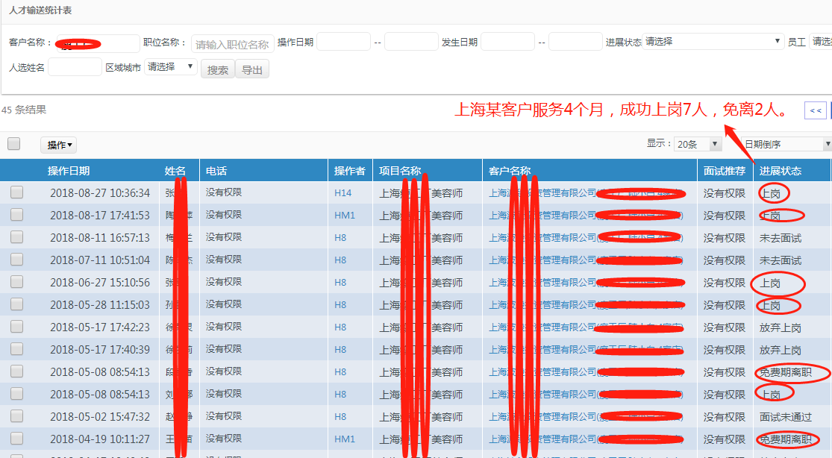Click the 客户名称 column header
The height and width of the screenshot is (458, 832).
(510, 171)
